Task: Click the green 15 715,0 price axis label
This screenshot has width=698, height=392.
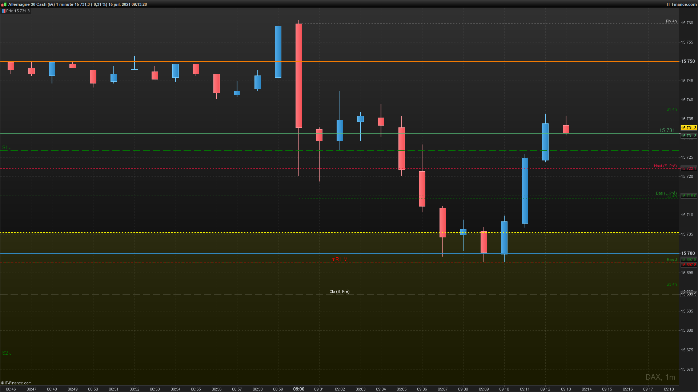Action: click(x=688, y=196)
